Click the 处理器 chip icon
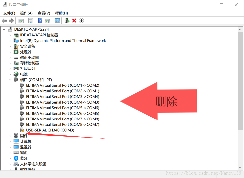Image resolution: width=244 pixels, height=178 pixels. (16, 52)
